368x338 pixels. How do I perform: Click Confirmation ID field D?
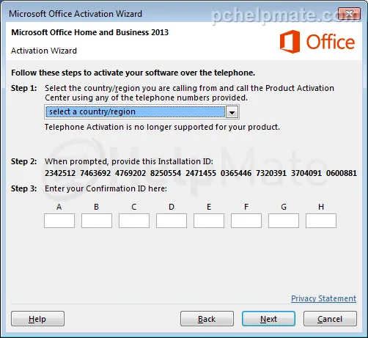click(x=172, y=221)
